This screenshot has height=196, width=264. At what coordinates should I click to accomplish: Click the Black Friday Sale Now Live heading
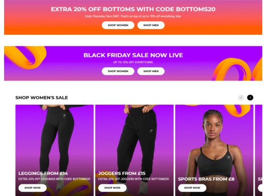coord(133,55)
